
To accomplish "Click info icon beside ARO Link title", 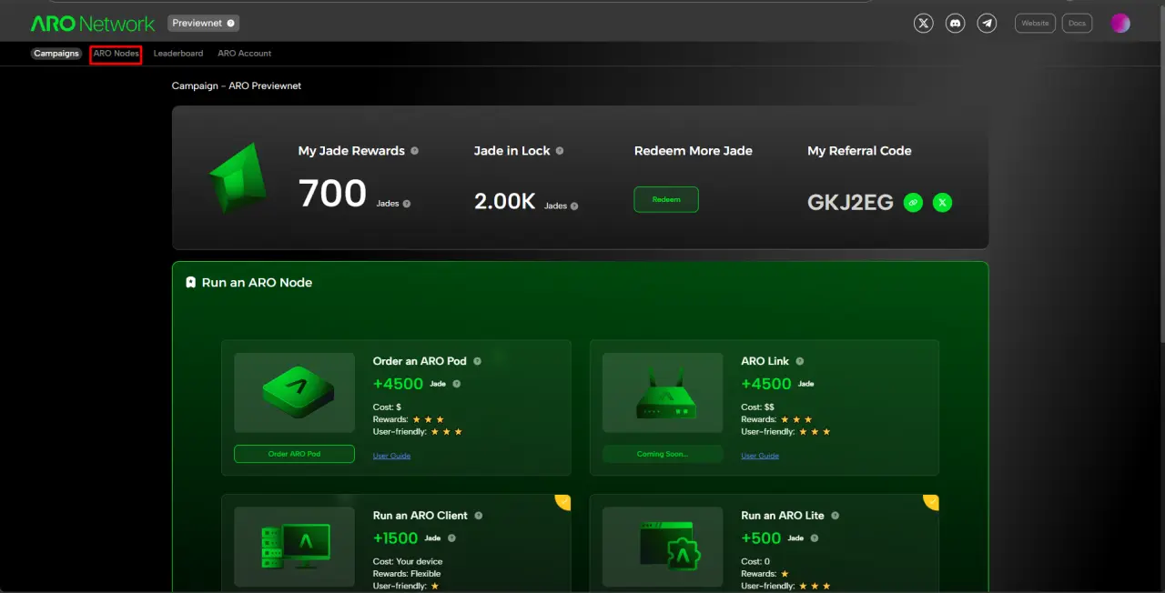I will [x=800, y=361].
